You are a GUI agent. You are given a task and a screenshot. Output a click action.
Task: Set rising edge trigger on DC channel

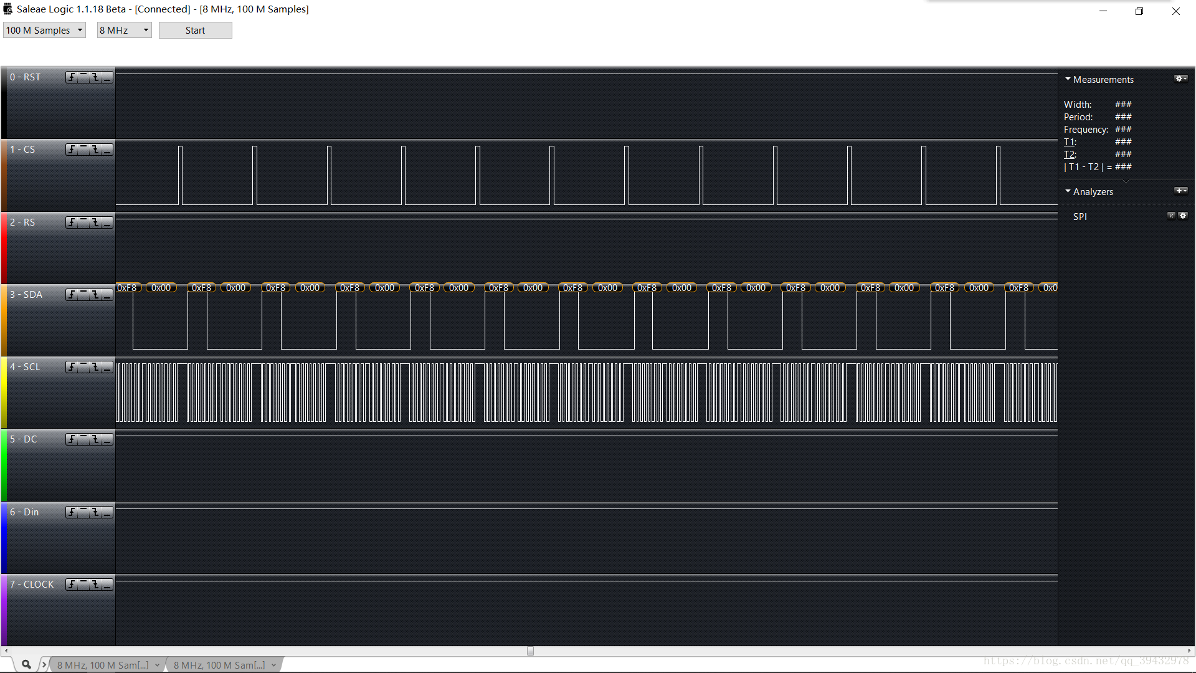[72, 439]
